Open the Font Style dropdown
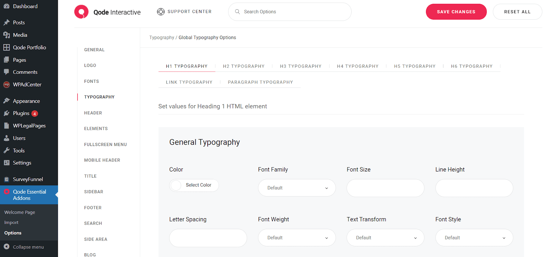The image size is (551, 257). click(x=474, y=238)
